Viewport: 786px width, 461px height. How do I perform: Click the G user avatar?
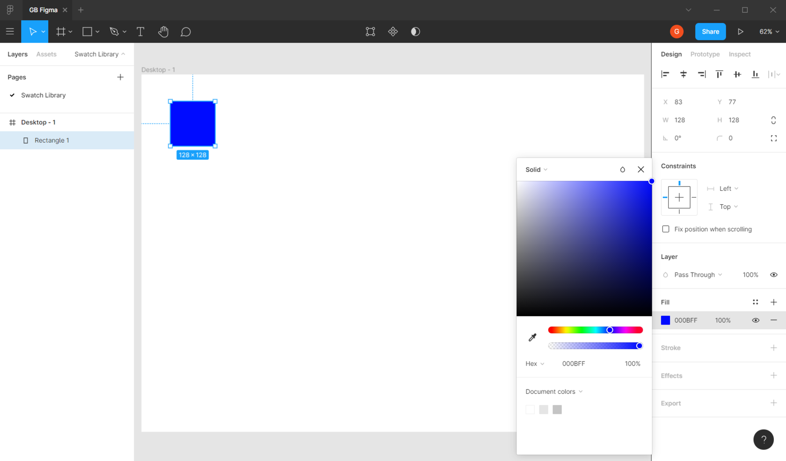(677, 31)
